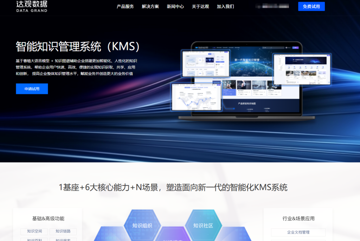Open the 知识百科 feature link
This screenshot has width=360, height=241.
(x=34, y=240)
